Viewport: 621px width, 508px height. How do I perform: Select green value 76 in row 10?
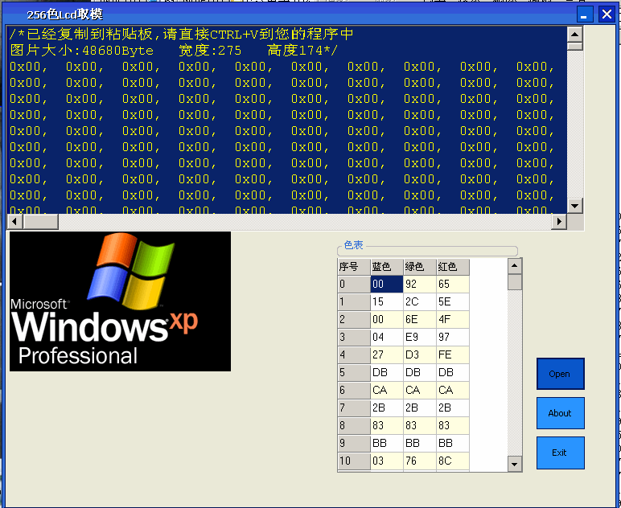pos(420,461)
